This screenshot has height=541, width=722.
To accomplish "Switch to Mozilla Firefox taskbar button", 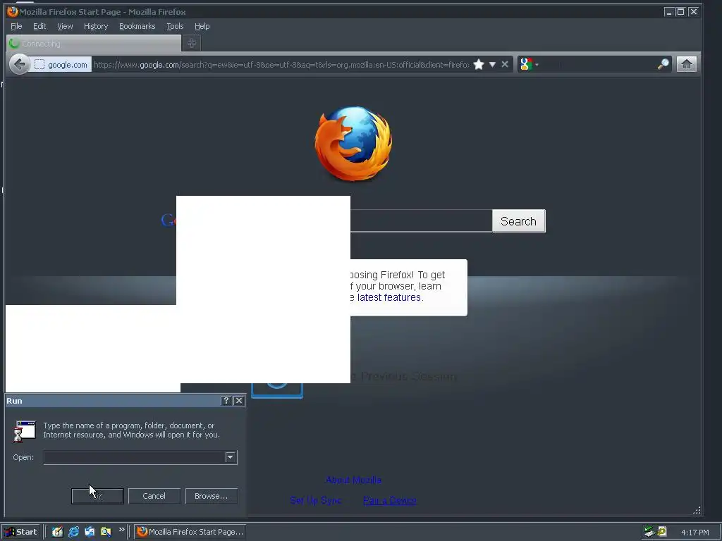I will tap(190, 532).
